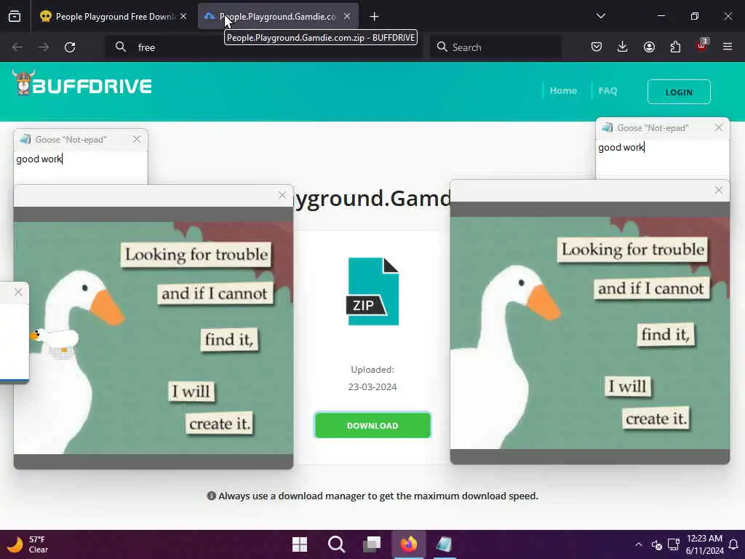Save page to Pocket
This screenshot has width=745, height=559.
(x=597, y=47)
